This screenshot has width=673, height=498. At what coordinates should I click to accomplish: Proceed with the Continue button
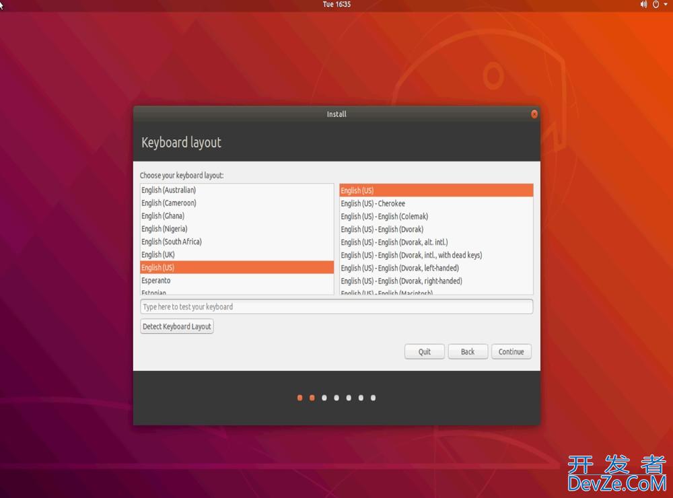511,351
